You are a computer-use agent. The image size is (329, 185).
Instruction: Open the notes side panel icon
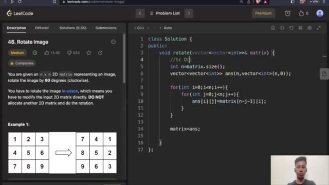(324, 74)
